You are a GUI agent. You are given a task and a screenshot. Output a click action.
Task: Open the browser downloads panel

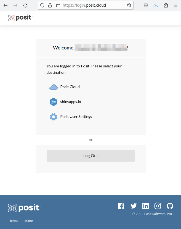(156, 6)
